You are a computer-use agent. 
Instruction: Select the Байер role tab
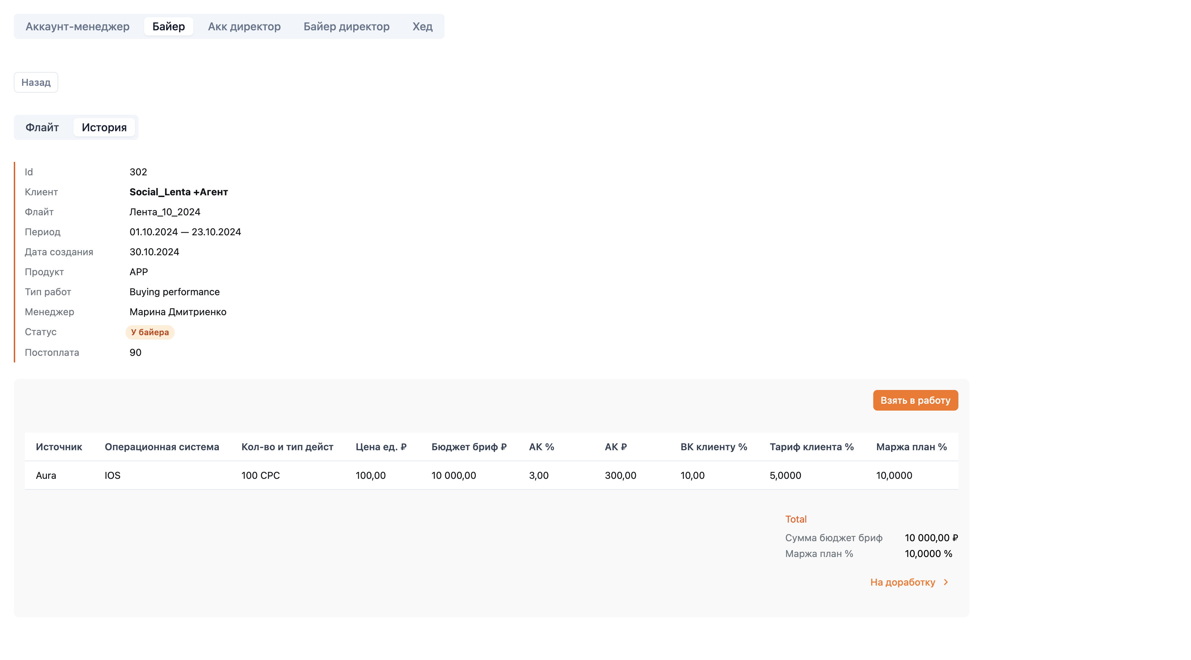168,26
